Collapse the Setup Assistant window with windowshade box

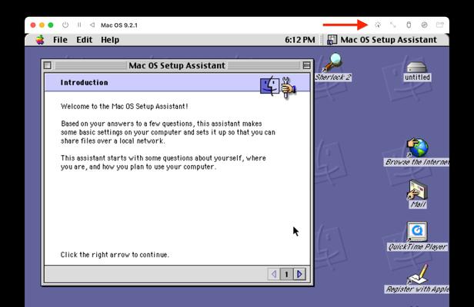tap(306, 65)
